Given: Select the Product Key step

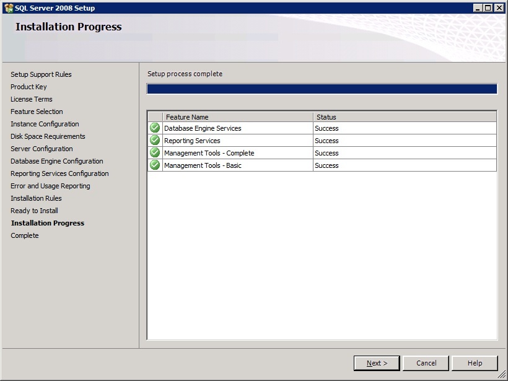Looking at the screenshot, I should click(28, 87).
